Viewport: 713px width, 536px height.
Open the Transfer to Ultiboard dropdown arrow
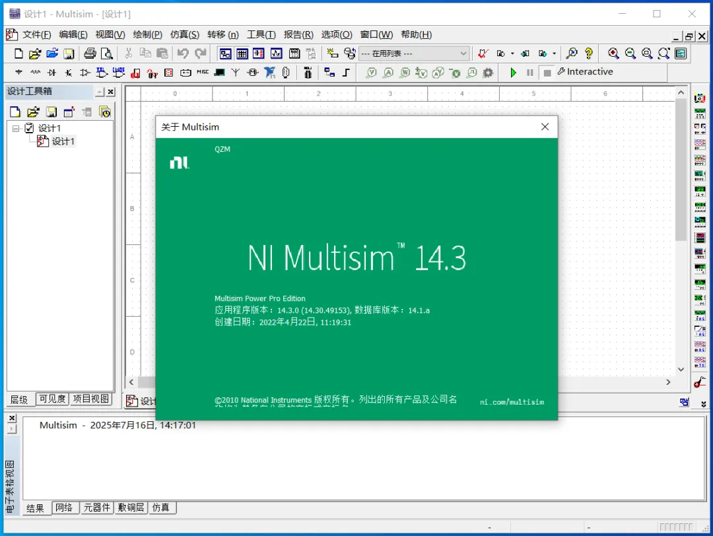512,53
